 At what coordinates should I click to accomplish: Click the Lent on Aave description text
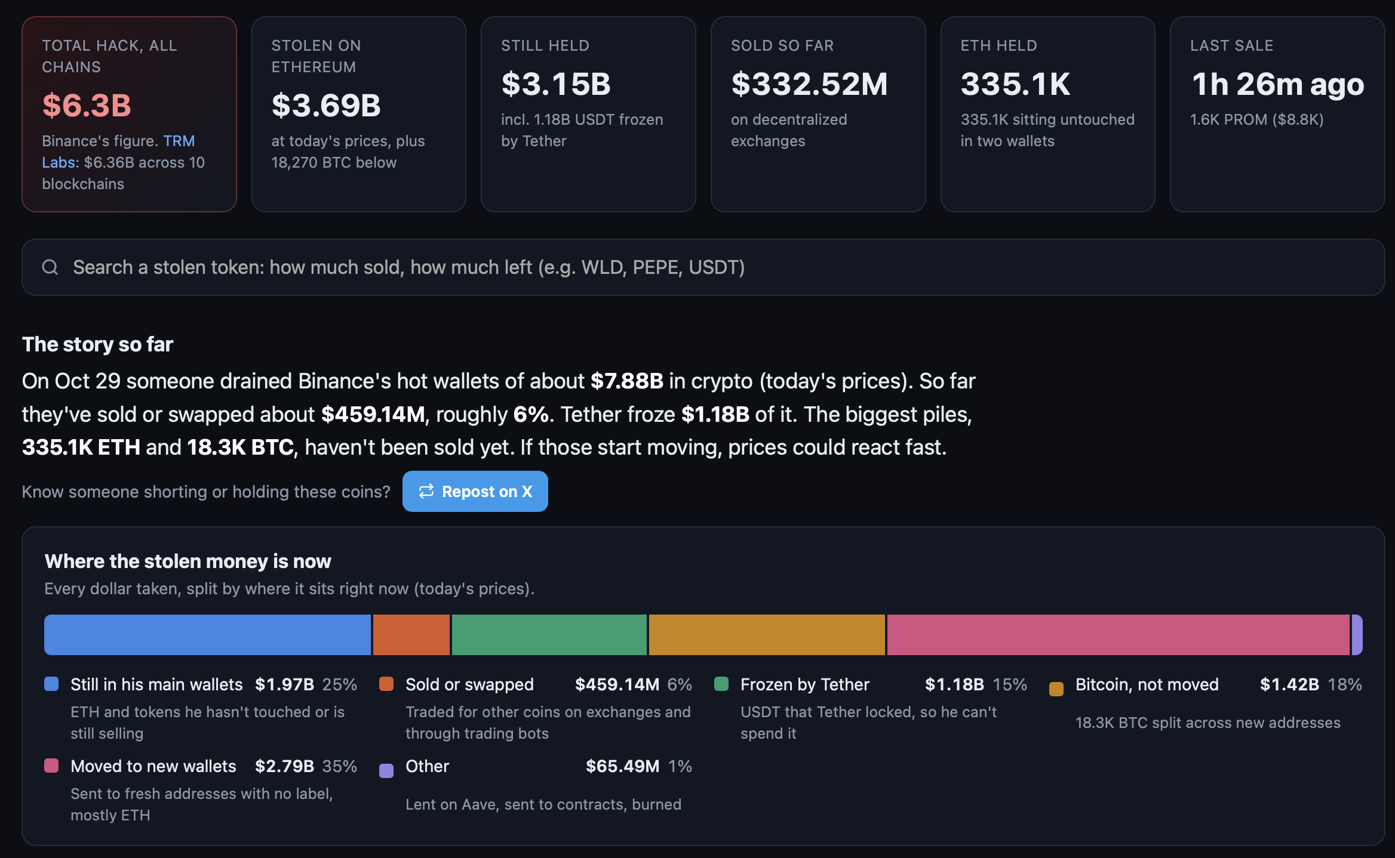click(x=543, y=804)
